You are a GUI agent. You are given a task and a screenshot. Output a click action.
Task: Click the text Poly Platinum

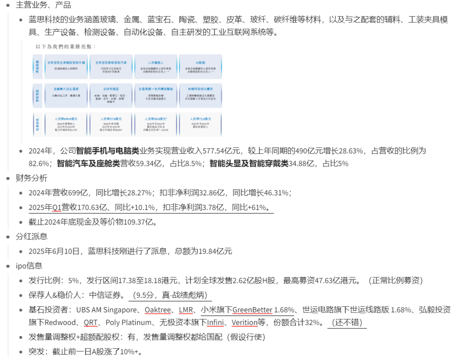pos(129,322)
